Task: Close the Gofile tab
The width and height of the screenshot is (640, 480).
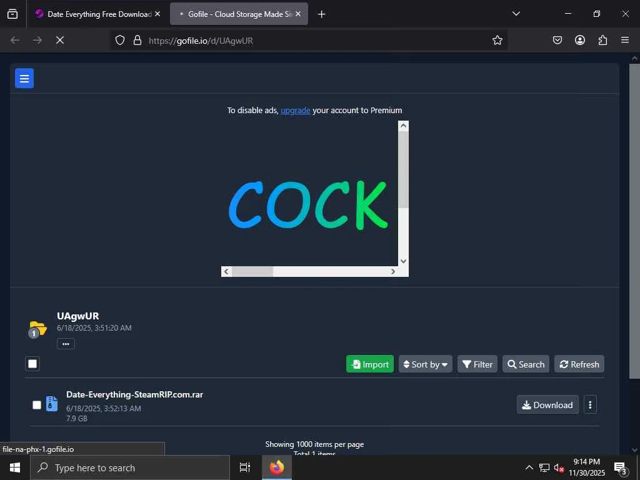Action: (x=298, y=14)
